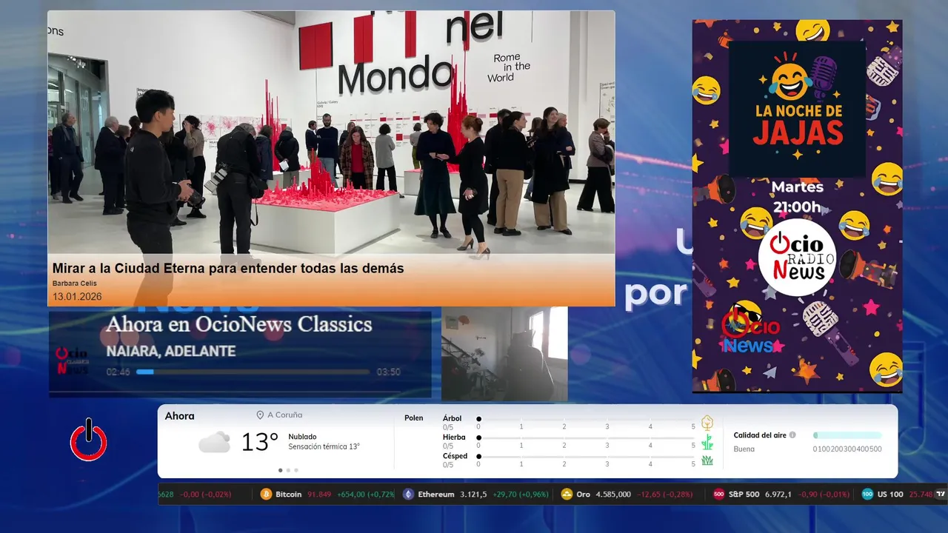Click the Ethereum icon in ticker
The image size is (948, 533).
point(408,494)
